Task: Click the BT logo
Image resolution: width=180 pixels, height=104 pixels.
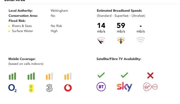Action: [x=101, y=87]
